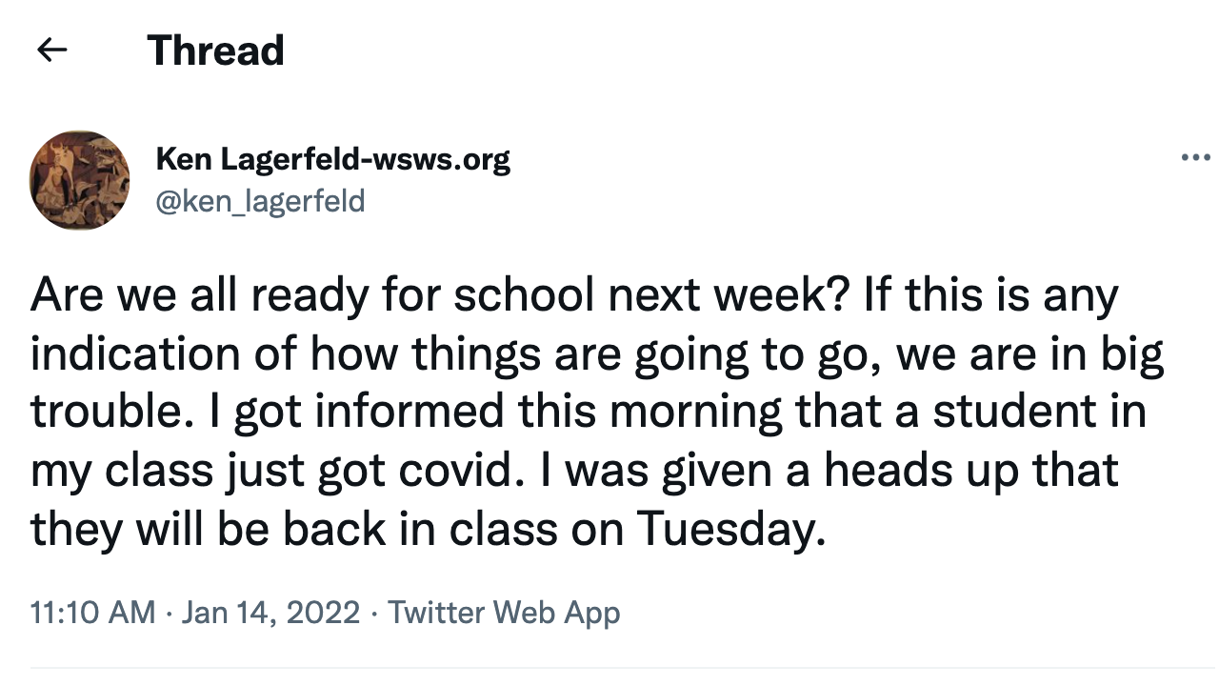Screen dimensions: 1219x686
Task: Click the Jan 14, 2022 date
Action: (x=271, y=612)
